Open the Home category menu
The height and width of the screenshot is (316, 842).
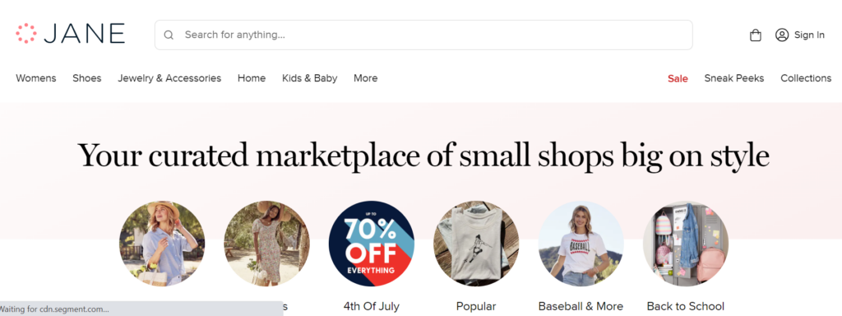[252, 78]
